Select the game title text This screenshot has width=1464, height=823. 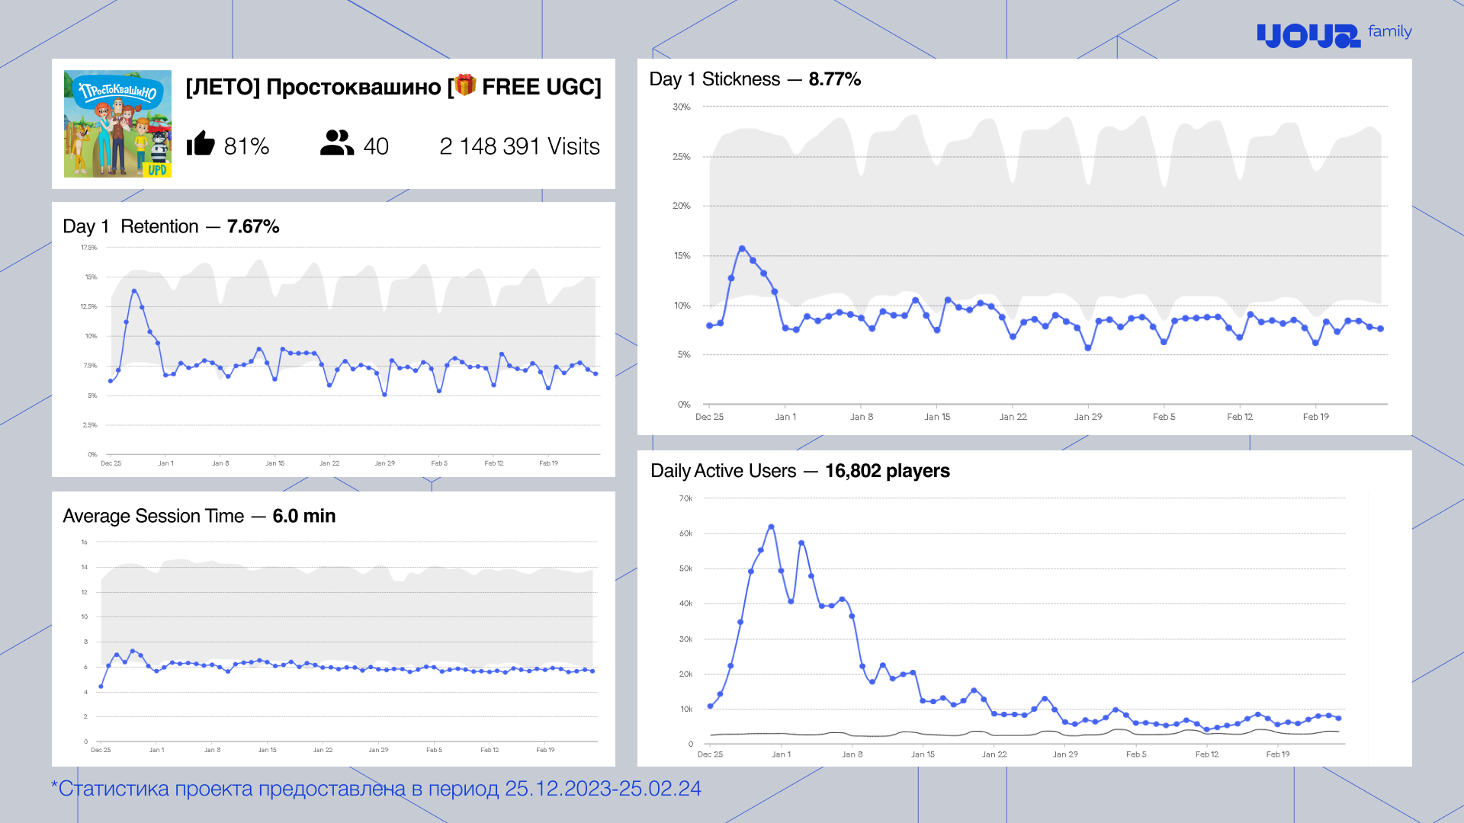tap(393, 87)
